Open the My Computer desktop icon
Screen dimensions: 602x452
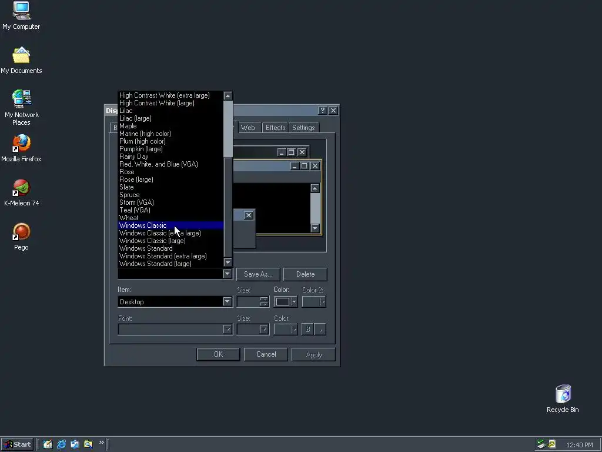[x=21, y=15]
